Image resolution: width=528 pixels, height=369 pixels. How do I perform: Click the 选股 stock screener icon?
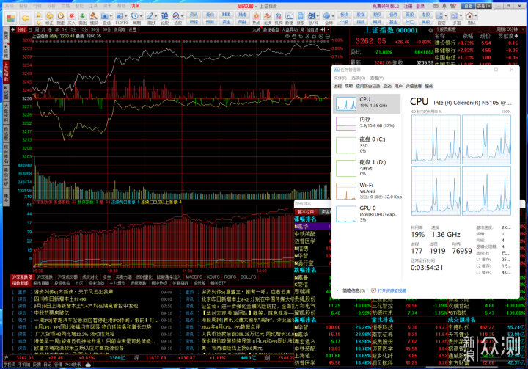coord(176,16)
